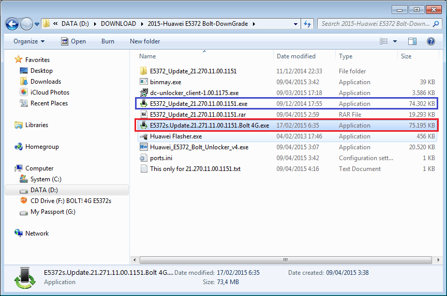Open CD Drive (F:) BOLT! 4G E5372s

tap(71, 200)
